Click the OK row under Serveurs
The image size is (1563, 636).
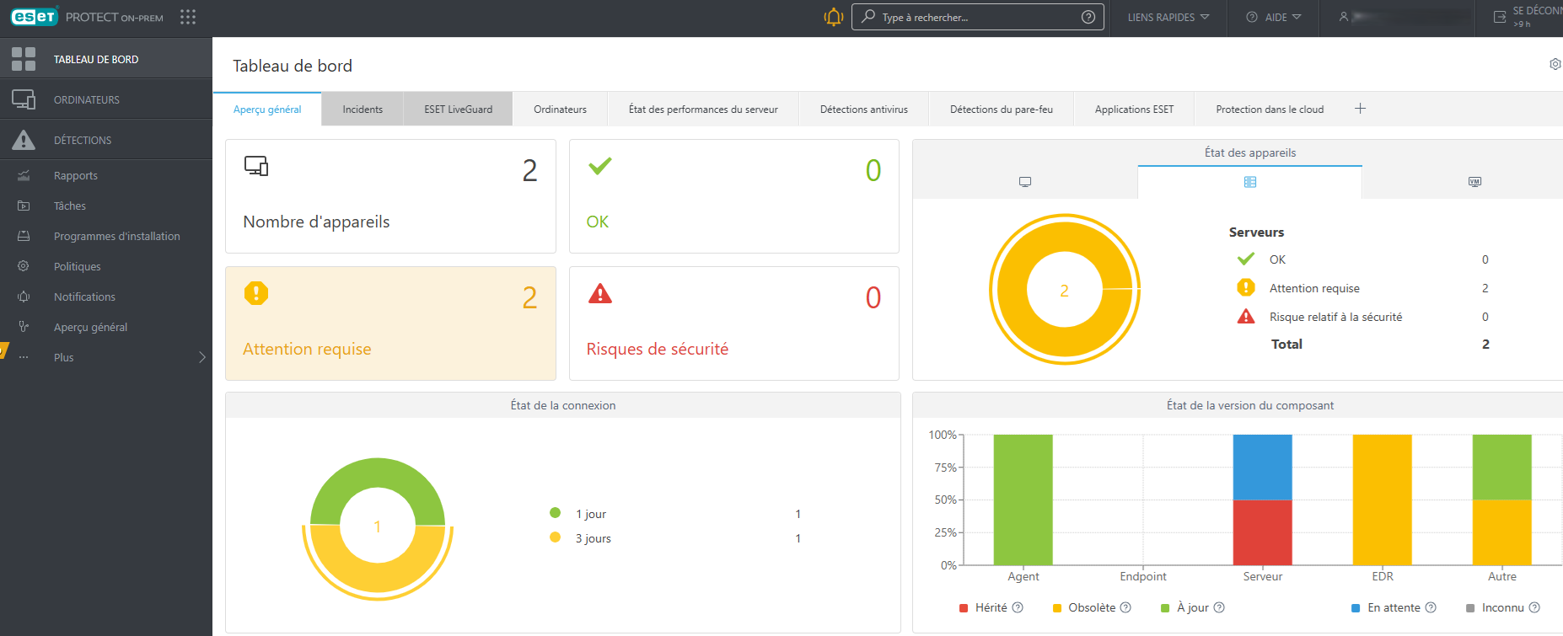1362,259
